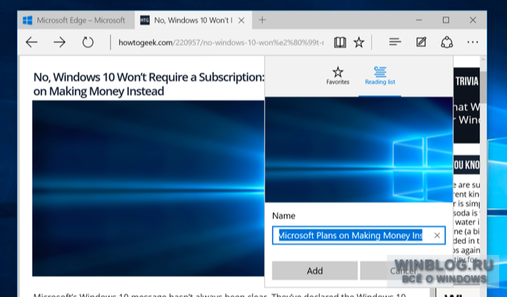Open Reading view with the book icon

point(340,42)
